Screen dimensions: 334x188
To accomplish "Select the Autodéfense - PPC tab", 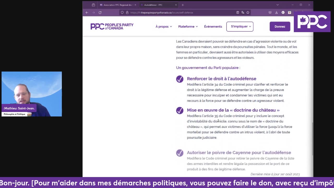I will [x=159, y=5].
